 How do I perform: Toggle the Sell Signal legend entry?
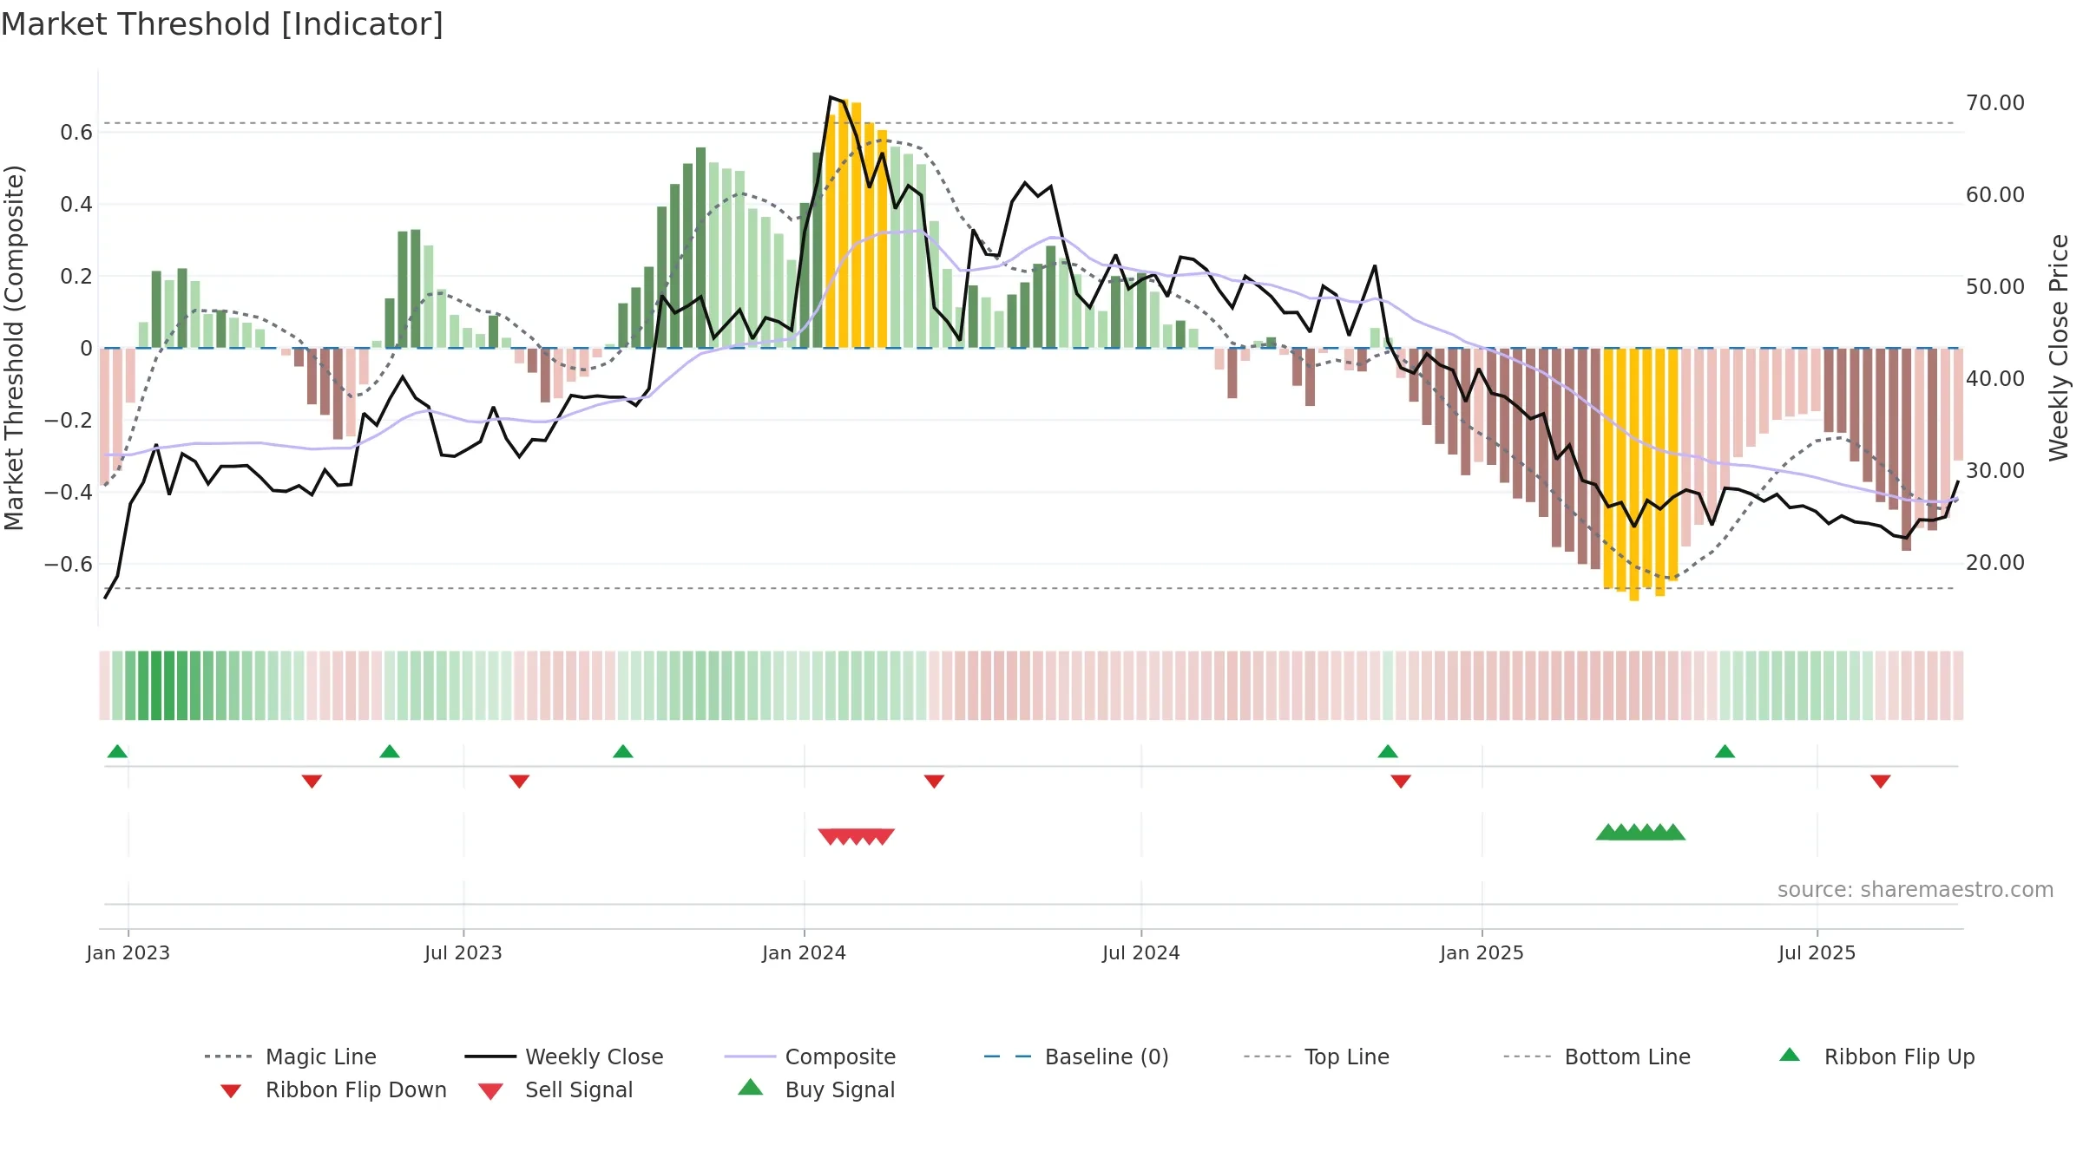click(555, 1089)
